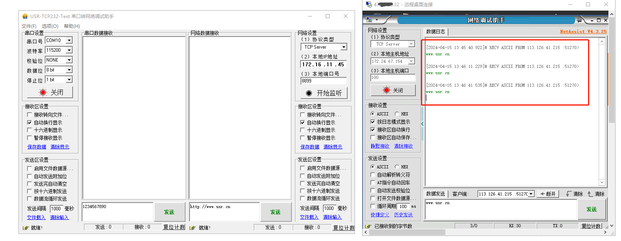The image size is (621, 241).
Task: Open 停止位 1 bit dropdown
Action: tap(69, 80)
